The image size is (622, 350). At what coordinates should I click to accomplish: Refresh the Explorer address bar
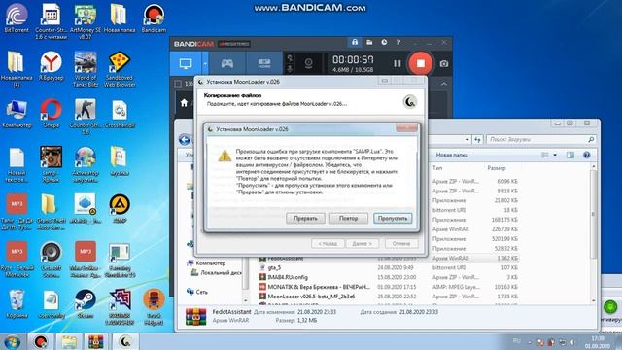click(x=477, y=139)
